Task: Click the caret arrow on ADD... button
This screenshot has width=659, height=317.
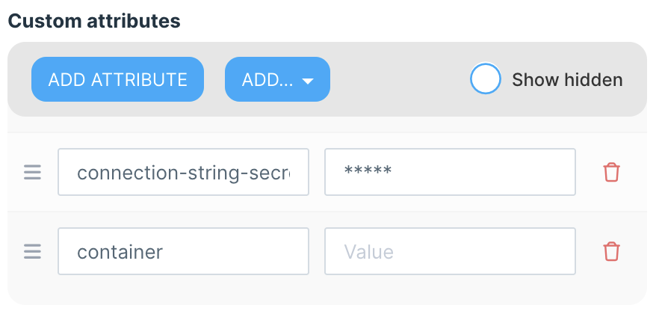Action: 308,81
